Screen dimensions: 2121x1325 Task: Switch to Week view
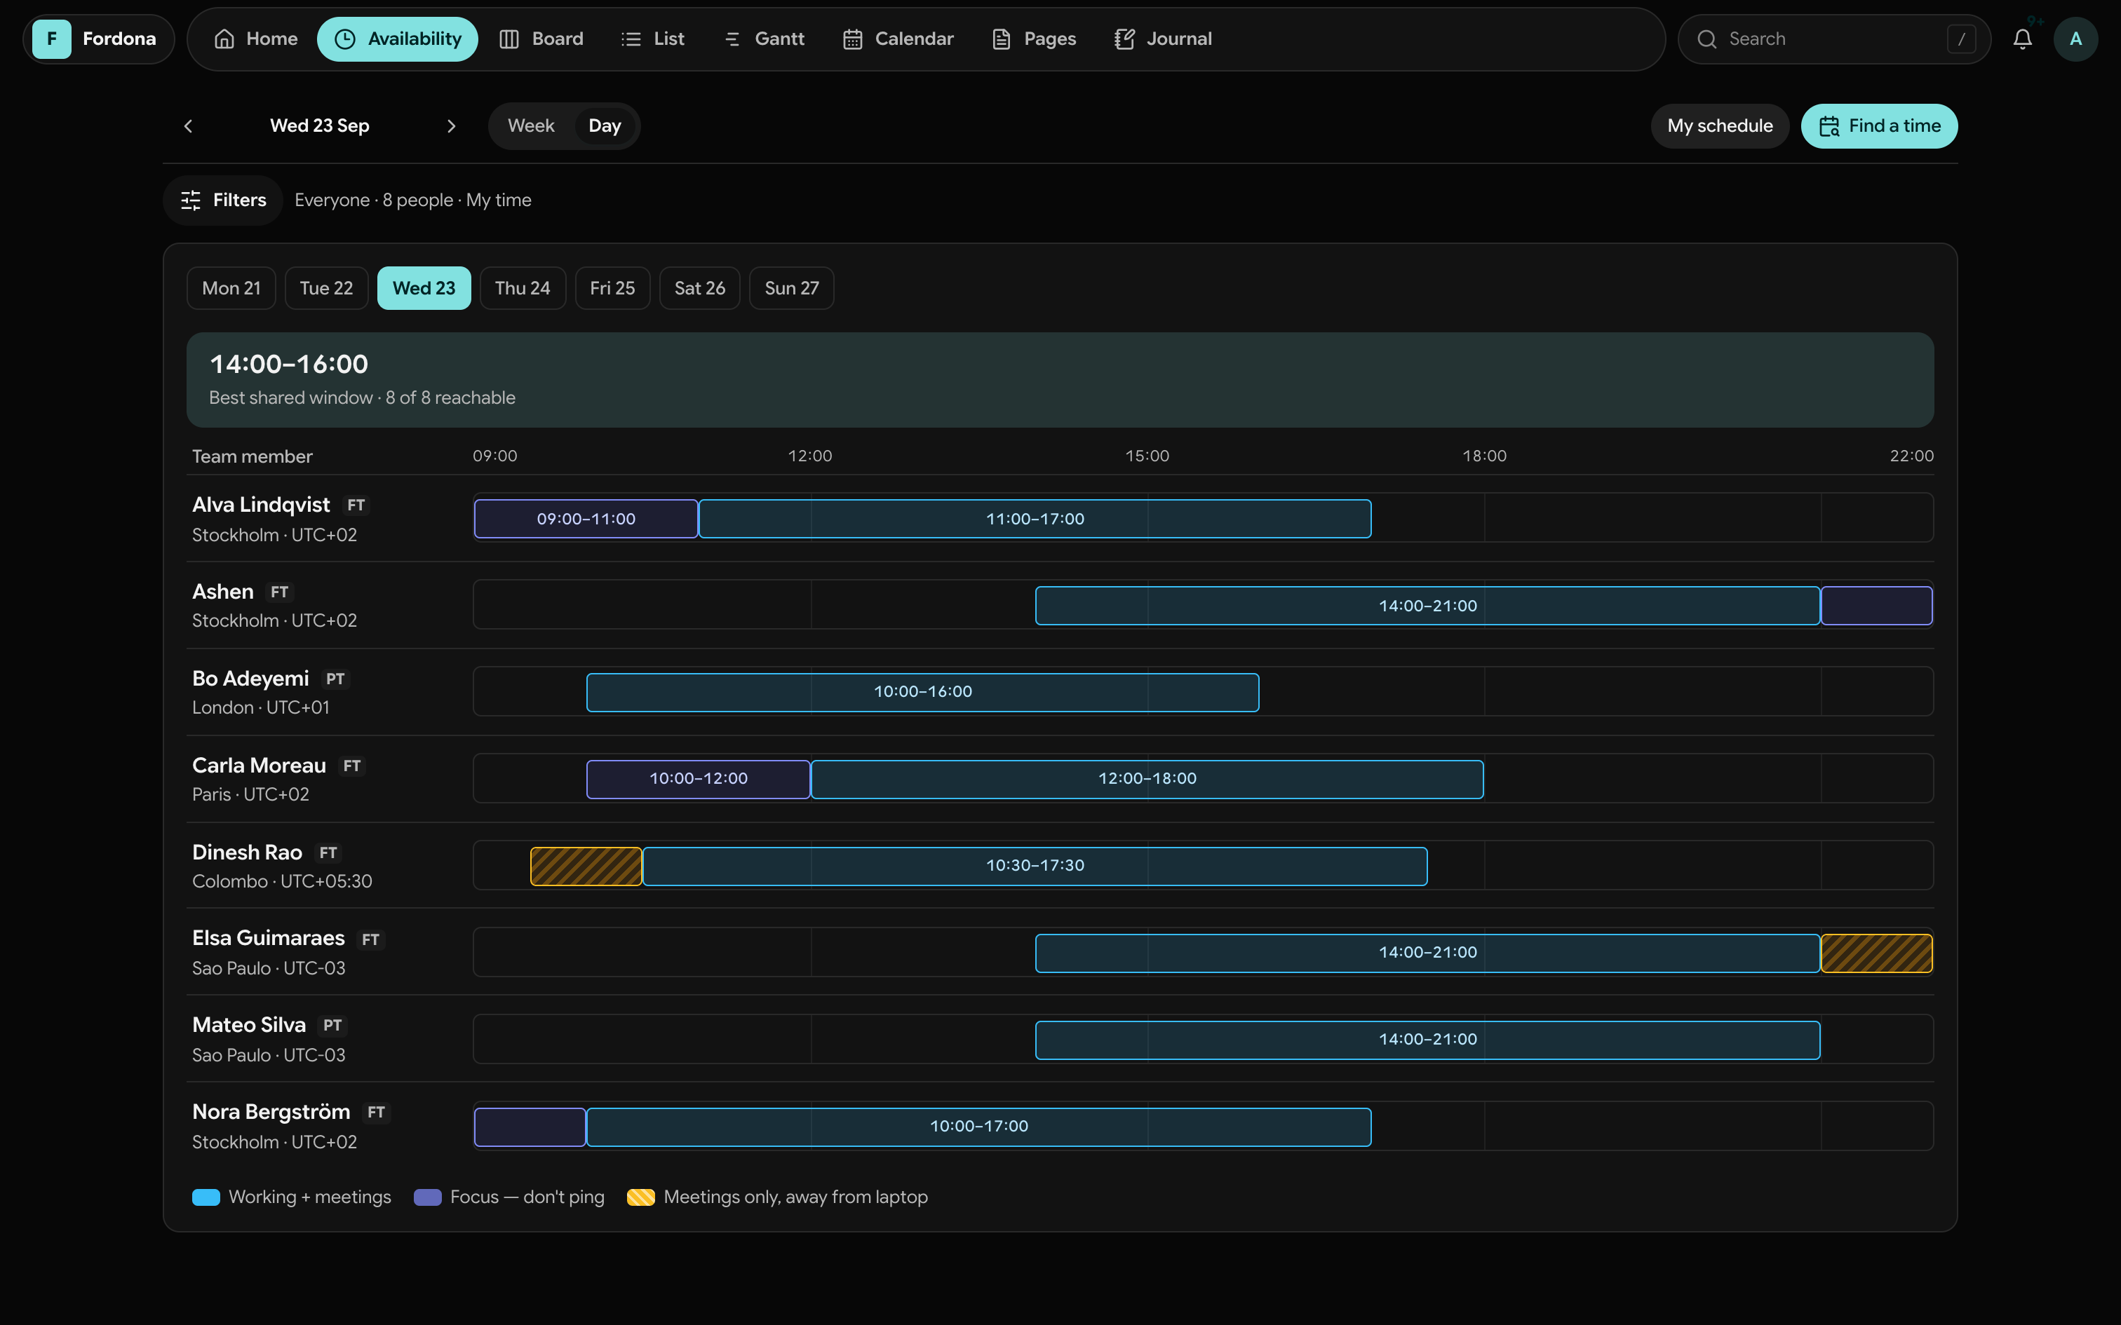click(531, 126)
